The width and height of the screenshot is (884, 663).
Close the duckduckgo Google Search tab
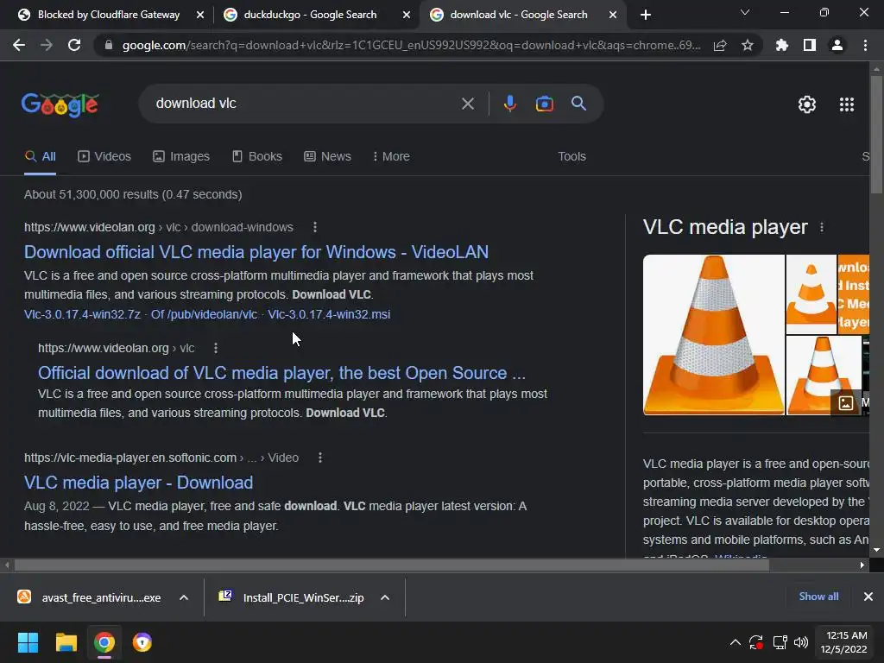(407, 16)
